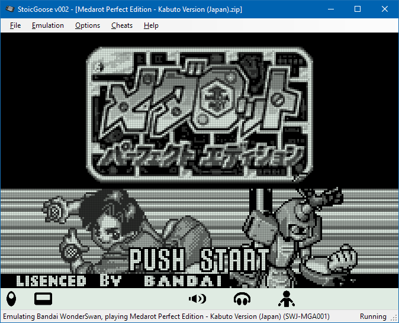This screenshot has height=323, width=399.
Task: Click the power indicator icon in status panel
Action: [11, 299]
